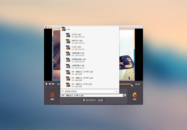This screenshot has height=130, width=187.
Task: Select GIF 原始大小 15 FPS preset
Action: (x=90, y=72)
